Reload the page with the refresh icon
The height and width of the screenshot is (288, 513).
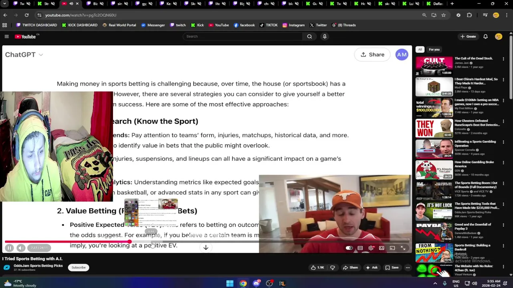[x=26, y=15]
